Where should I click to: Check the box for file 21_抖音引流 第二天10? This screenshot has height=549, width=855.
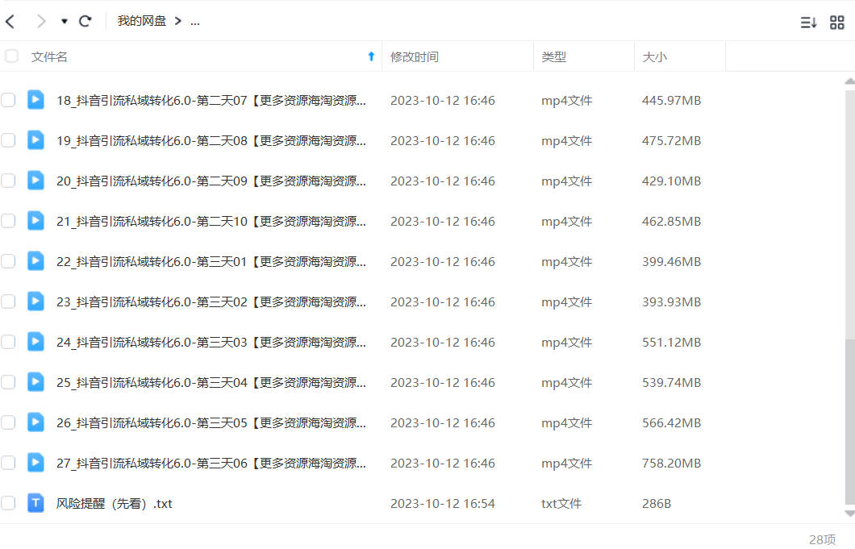coord(8,221)
